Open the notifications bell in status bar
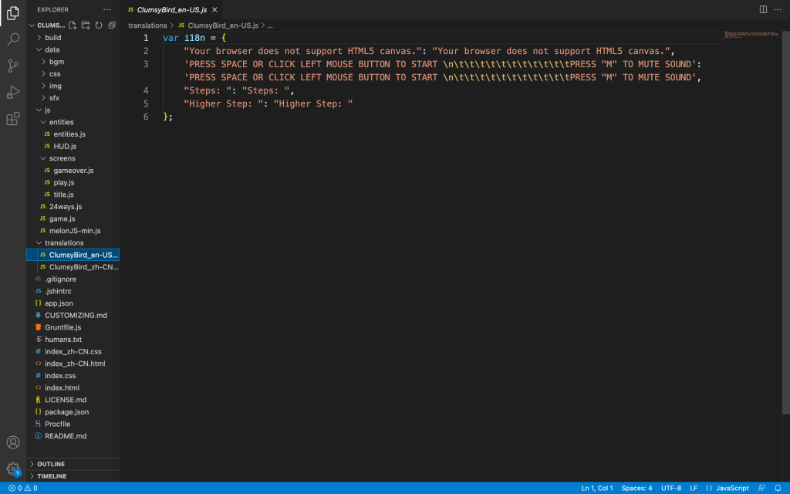 pos(778,488)
